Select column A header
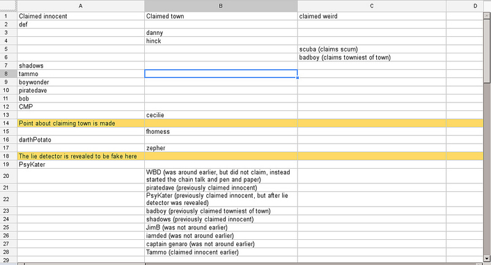491x265 pixels. [81, 6]
